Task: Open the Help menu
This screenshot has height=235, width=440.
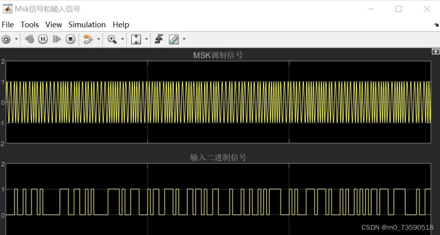Action: [121, 24]
